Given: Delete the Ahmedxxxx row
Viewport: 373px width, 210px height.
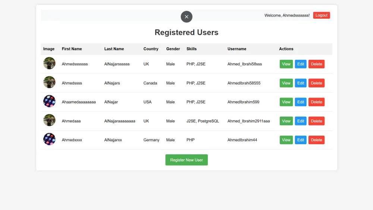Looking at the screenshot, I should point(316,140).
